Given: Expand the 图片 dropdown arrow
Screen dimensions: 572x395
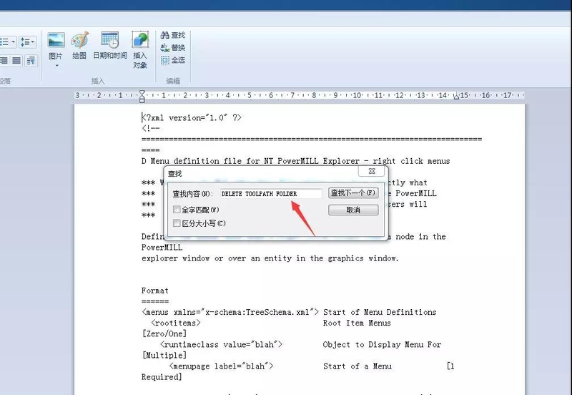Looking at the screenshot, I should (x=56, y=66).
